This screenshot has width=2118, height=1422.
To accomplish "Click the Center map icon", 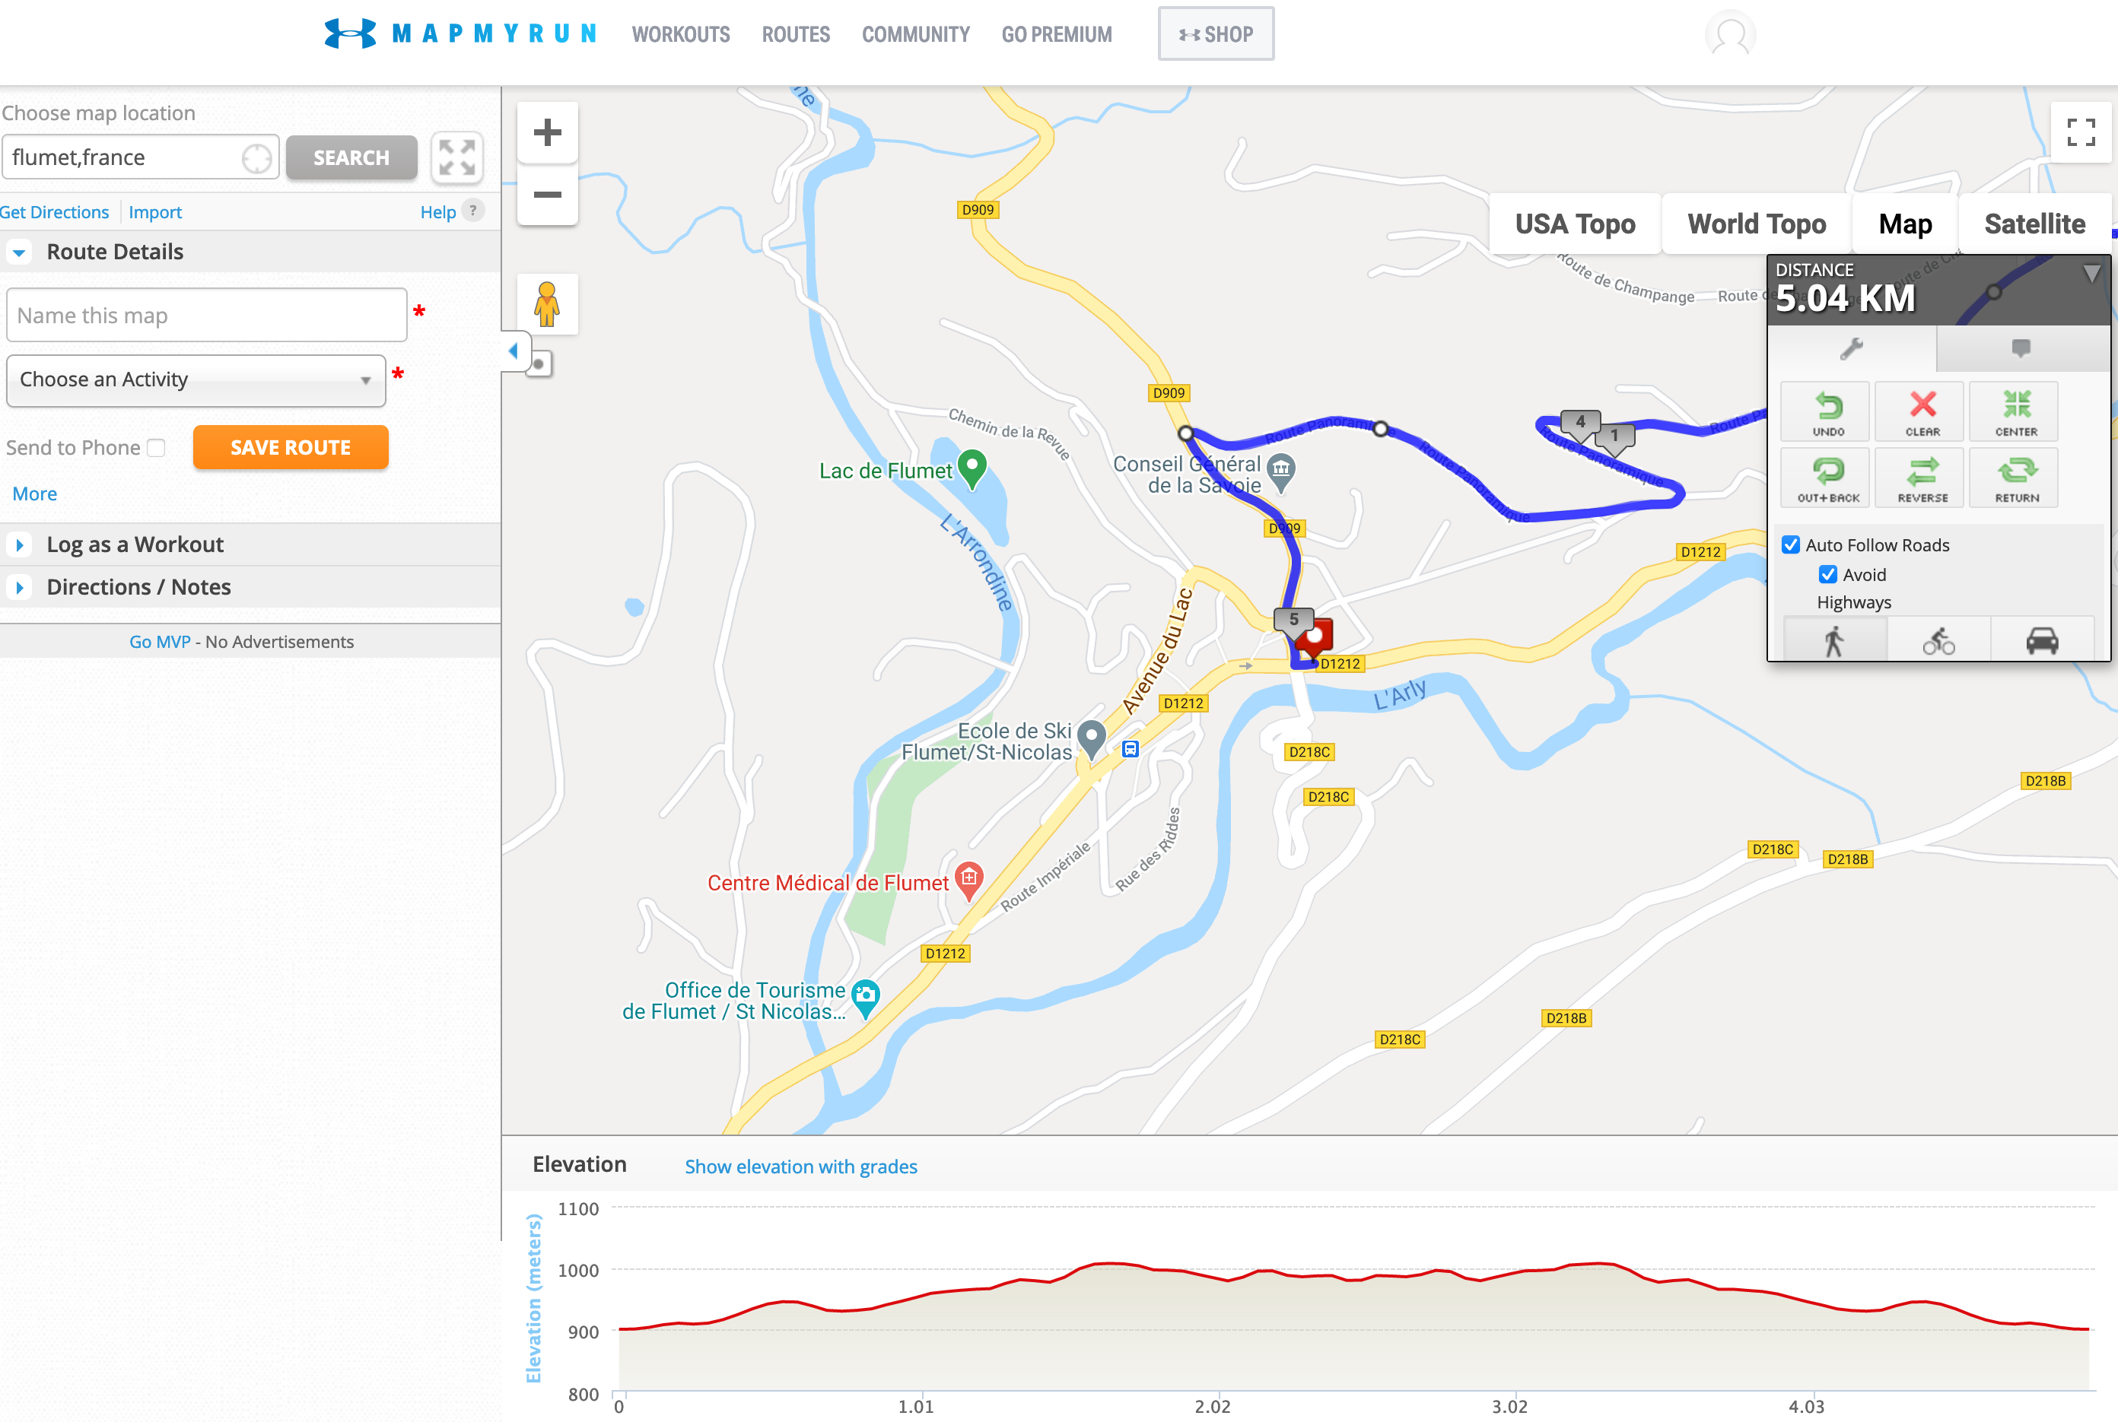I will click(x=2015, y=411).
